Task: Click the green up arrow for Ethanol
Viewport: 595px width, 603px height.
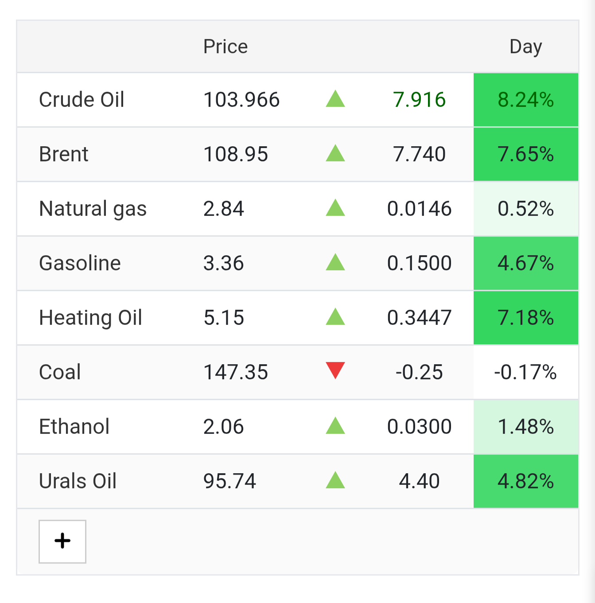Action: point(335,426)
